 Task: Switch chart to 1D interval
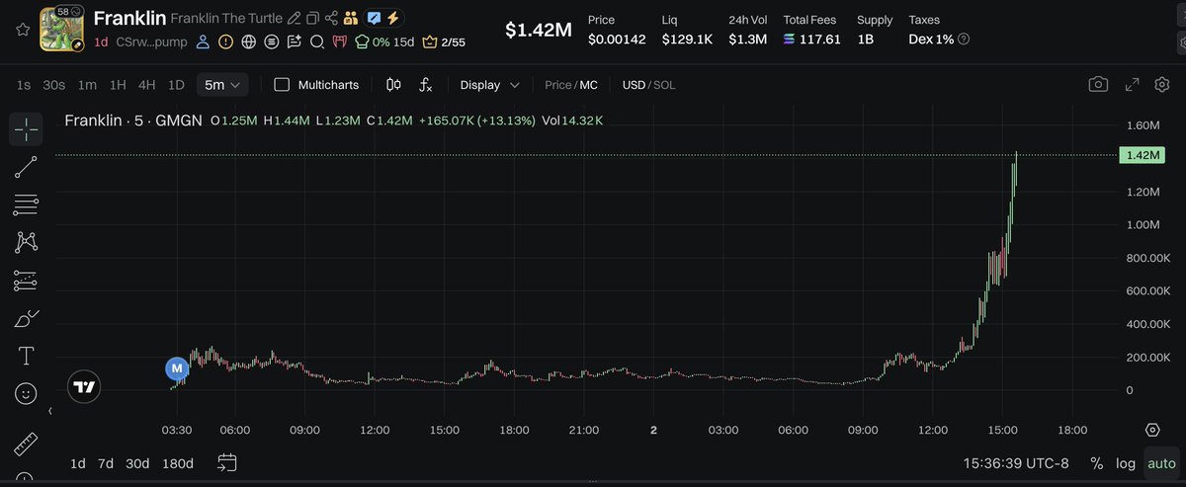[176, 85]
